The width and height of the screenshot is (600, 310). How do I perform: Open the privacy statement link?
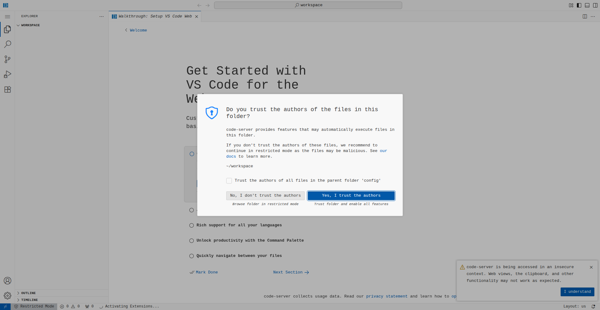[x=387, y=297]
